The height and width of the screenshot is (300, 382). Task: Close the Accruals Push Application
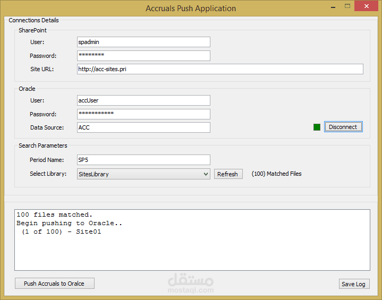coord(367,6)
